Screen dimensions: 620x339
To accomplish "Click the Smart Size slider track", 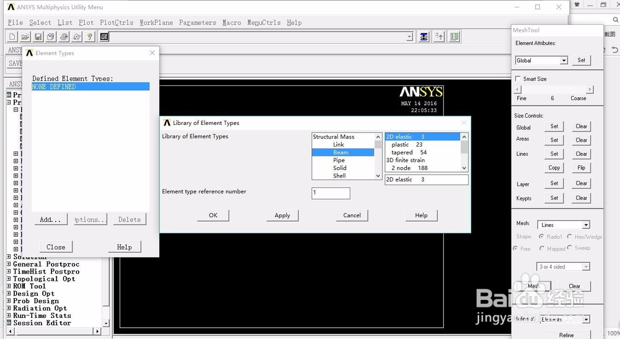I will [x=554, y=89].
